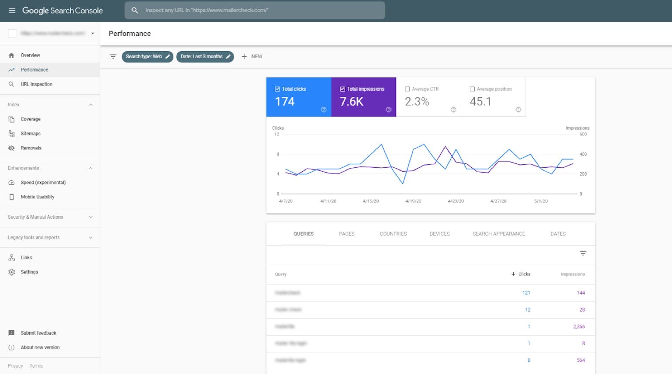Screen dimensions: 672x374
Task: Click the pencil on Date chip
Action: click(228, 57)
